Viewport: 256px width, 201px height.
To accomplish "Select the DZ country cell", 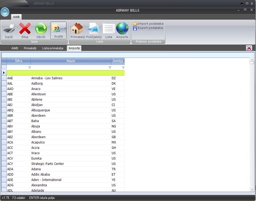I will 118,78.
